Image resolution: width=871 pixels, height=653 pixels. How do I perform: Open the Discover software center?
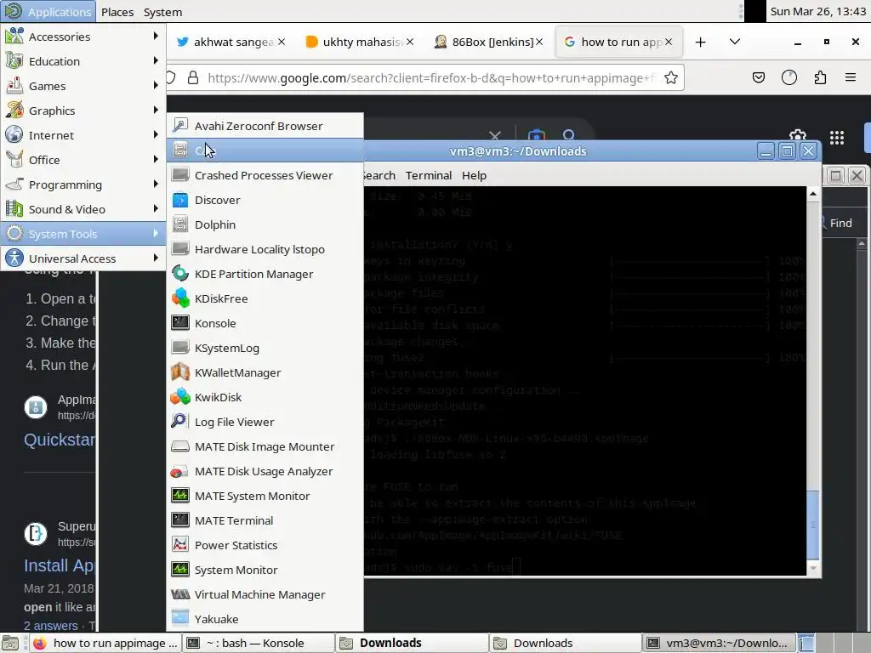pos(265,200)
